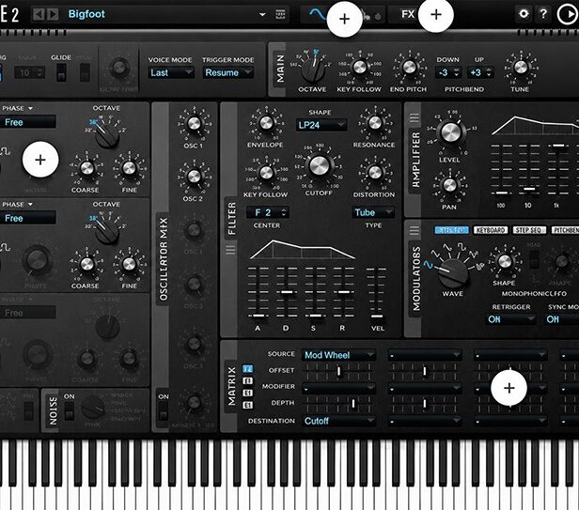Click the filter envelope shape graph
Screen dimensions: 579x510
tap(303, 250)
